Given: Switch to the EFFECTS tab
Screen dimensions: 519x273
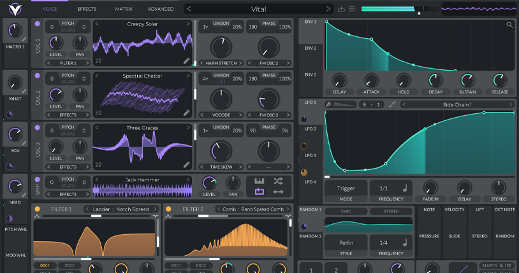Looking at the screenshot, I should pyautogui.click(x=87, y=9).
